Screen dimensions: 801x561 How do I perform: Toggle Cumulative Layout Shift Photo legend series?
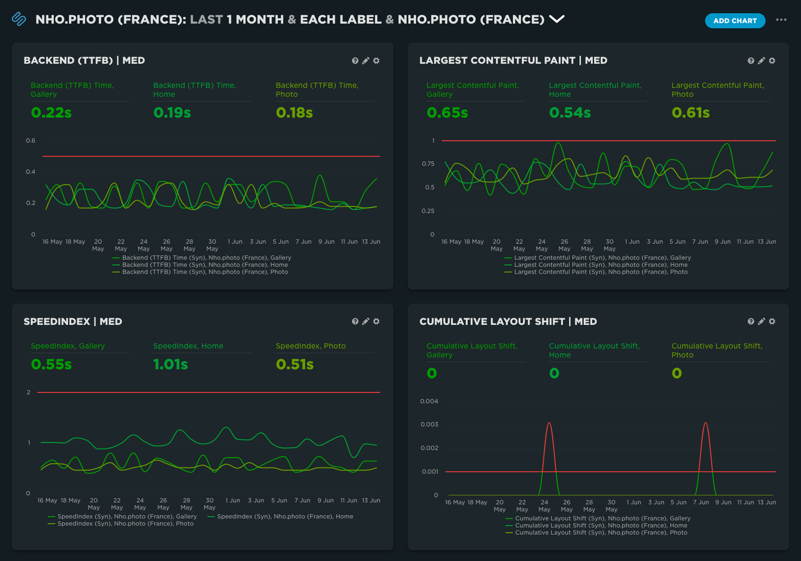[601, 533]
